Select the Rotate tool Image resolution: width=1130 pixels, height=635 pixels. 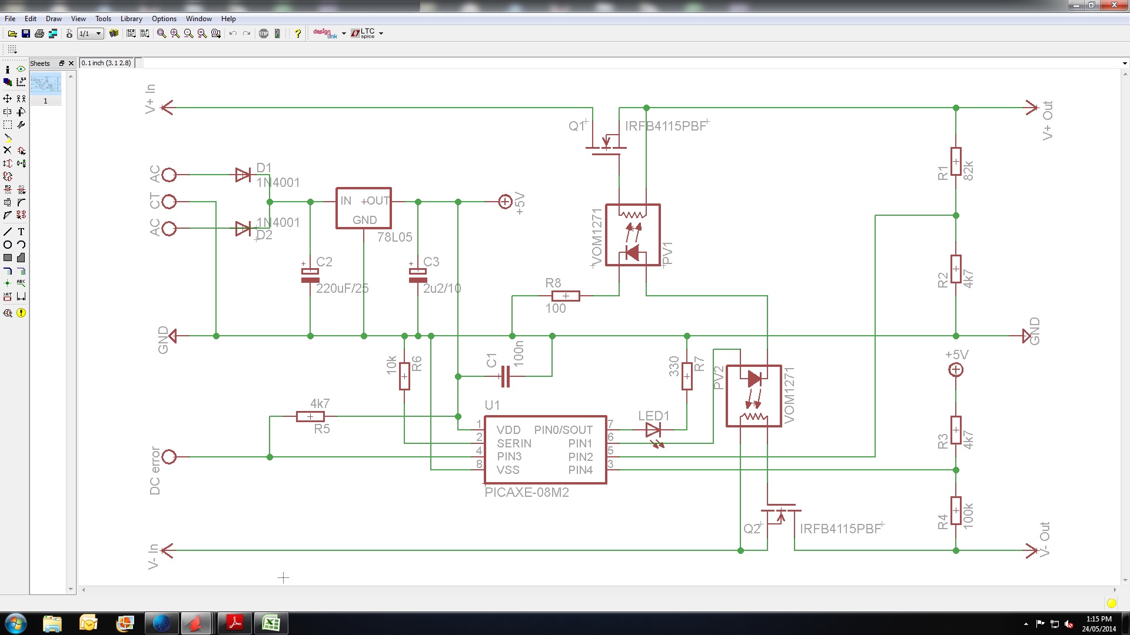pos(21,112)
